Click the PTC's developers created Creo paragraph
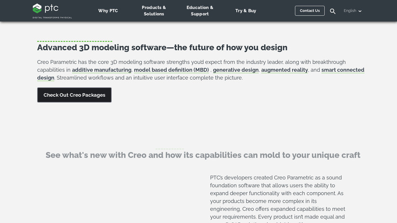Viewport: 397px width, 223px height. 278,199
